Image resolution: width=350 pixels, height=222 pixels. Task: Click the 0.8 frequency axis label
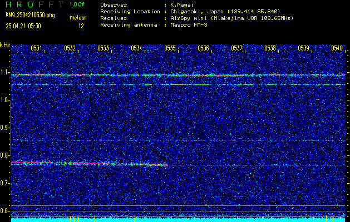point(4,155)
